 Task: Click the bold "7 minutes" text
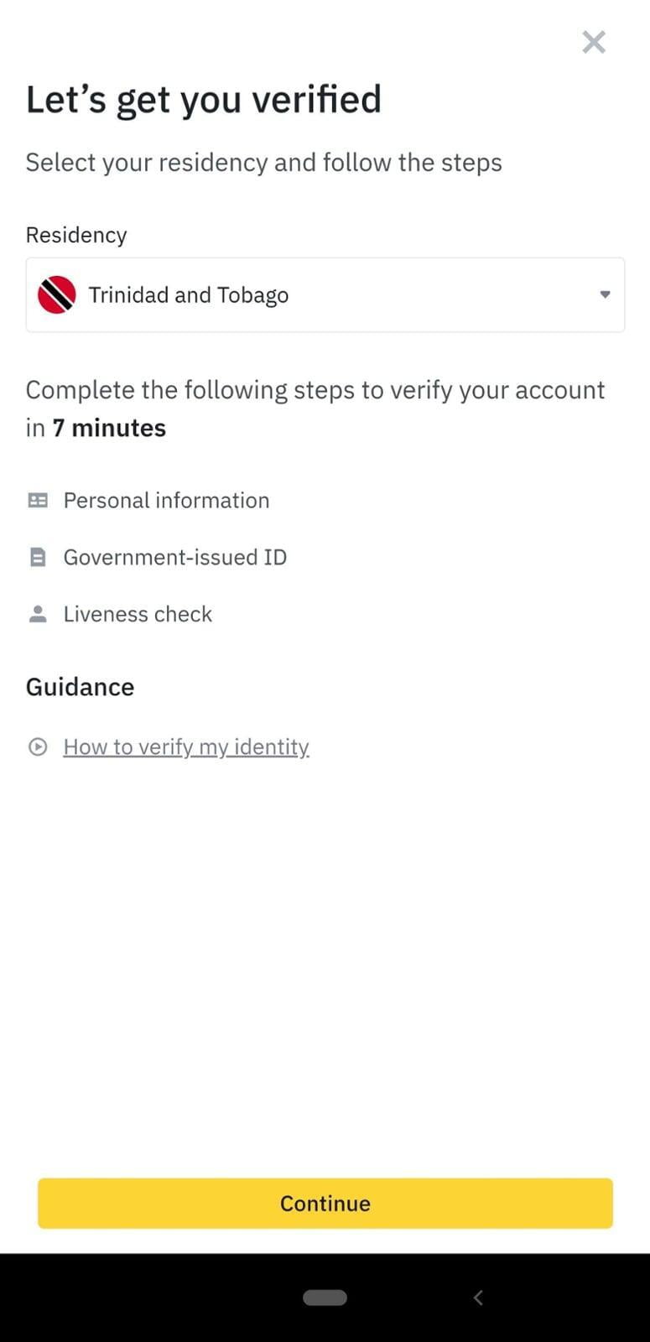click(109, 428)
